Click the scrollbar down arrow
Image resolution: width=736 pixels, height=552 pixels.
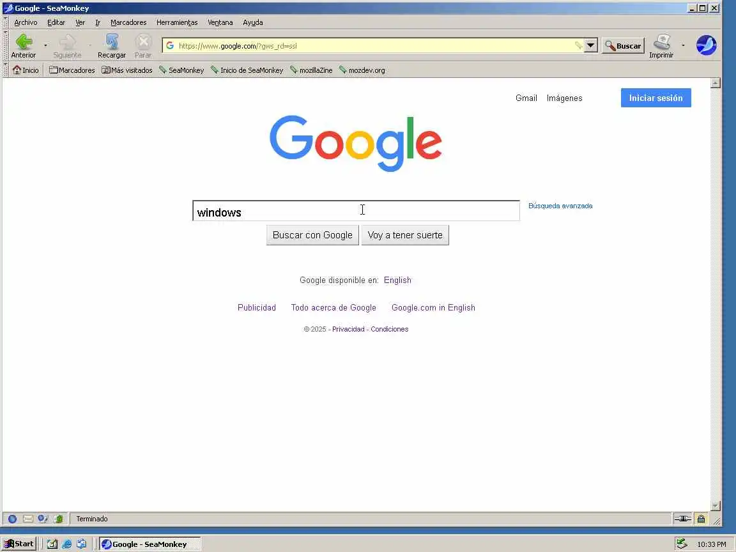(x=715, y=505)
